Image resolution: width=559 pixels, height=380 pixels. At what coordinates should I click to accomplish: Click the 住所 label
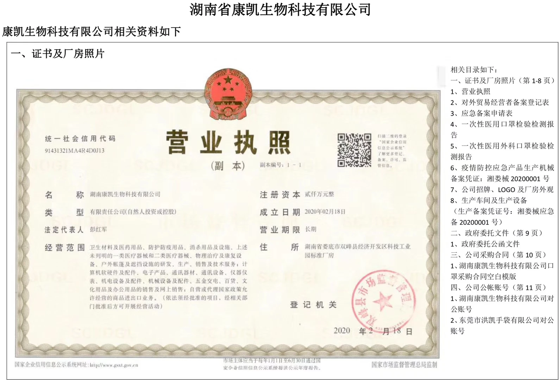click(x=280, y=247)
